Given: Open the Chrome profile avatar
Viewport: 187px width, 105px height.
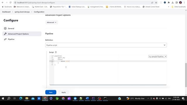Looking at the screenshot, I should [x=181, y=3].
